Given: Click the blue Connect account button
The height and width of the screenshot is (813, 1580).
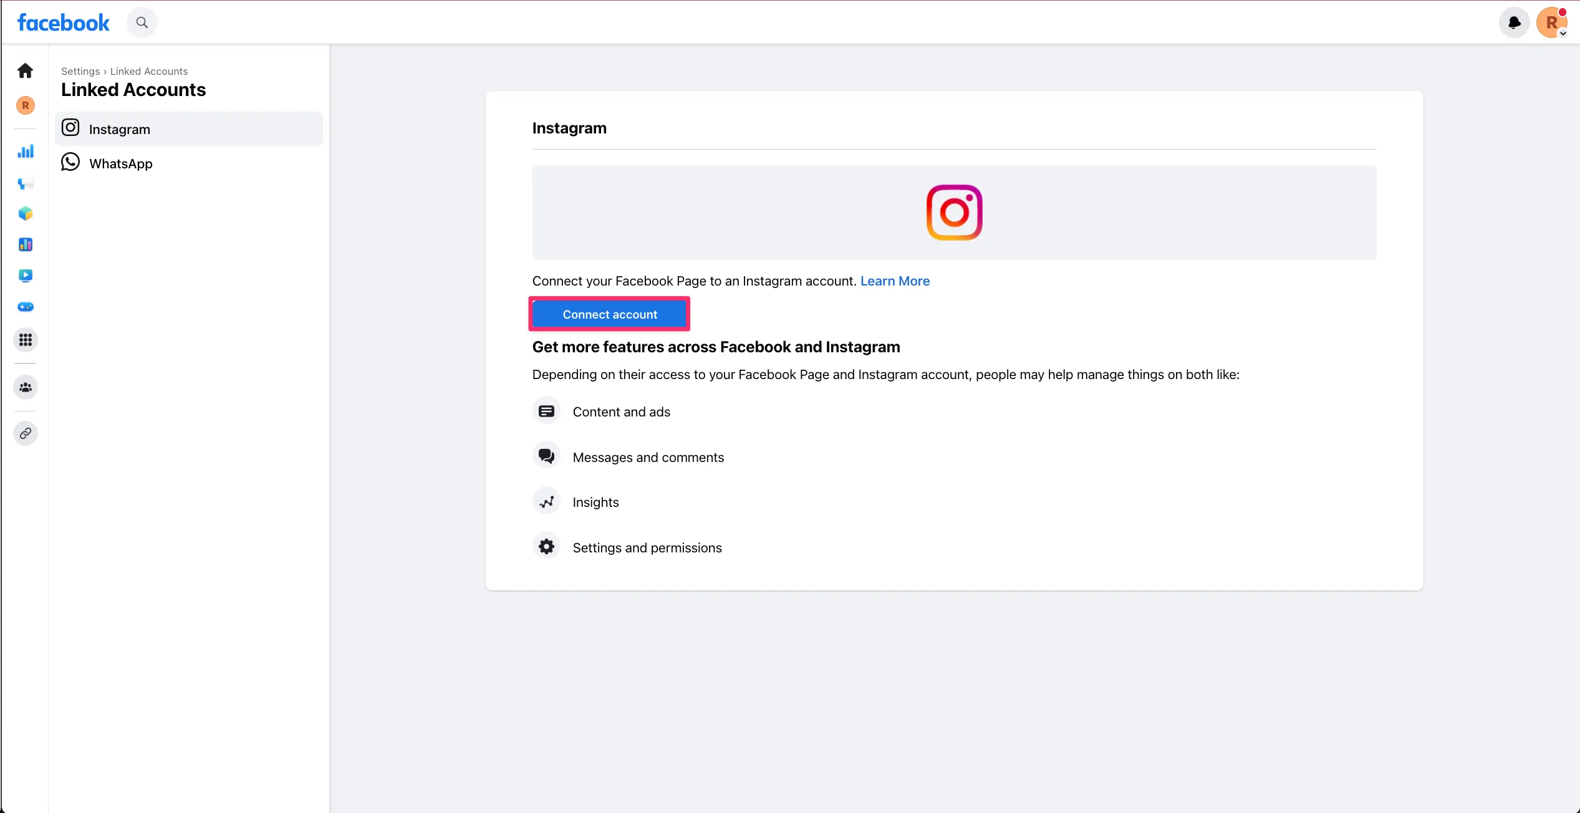Looking at the screenshot, I should [609, 314].
